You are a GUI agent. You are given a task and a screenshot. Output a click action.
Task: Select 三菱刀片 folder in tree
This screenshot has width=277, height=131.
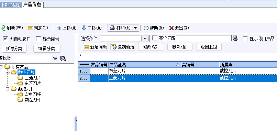pyautogui.click(x=33, y=78)
